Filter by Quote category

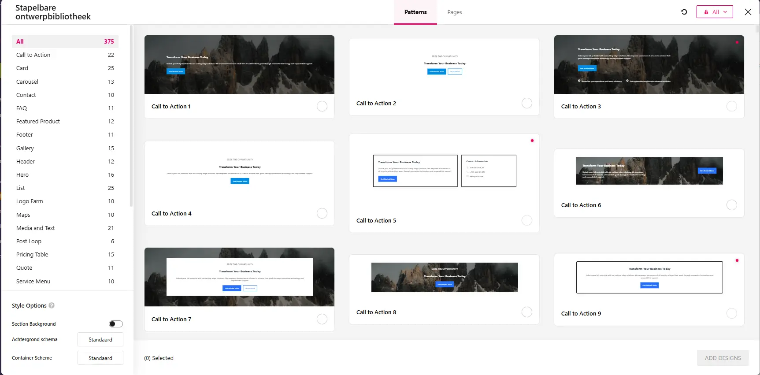65,267
